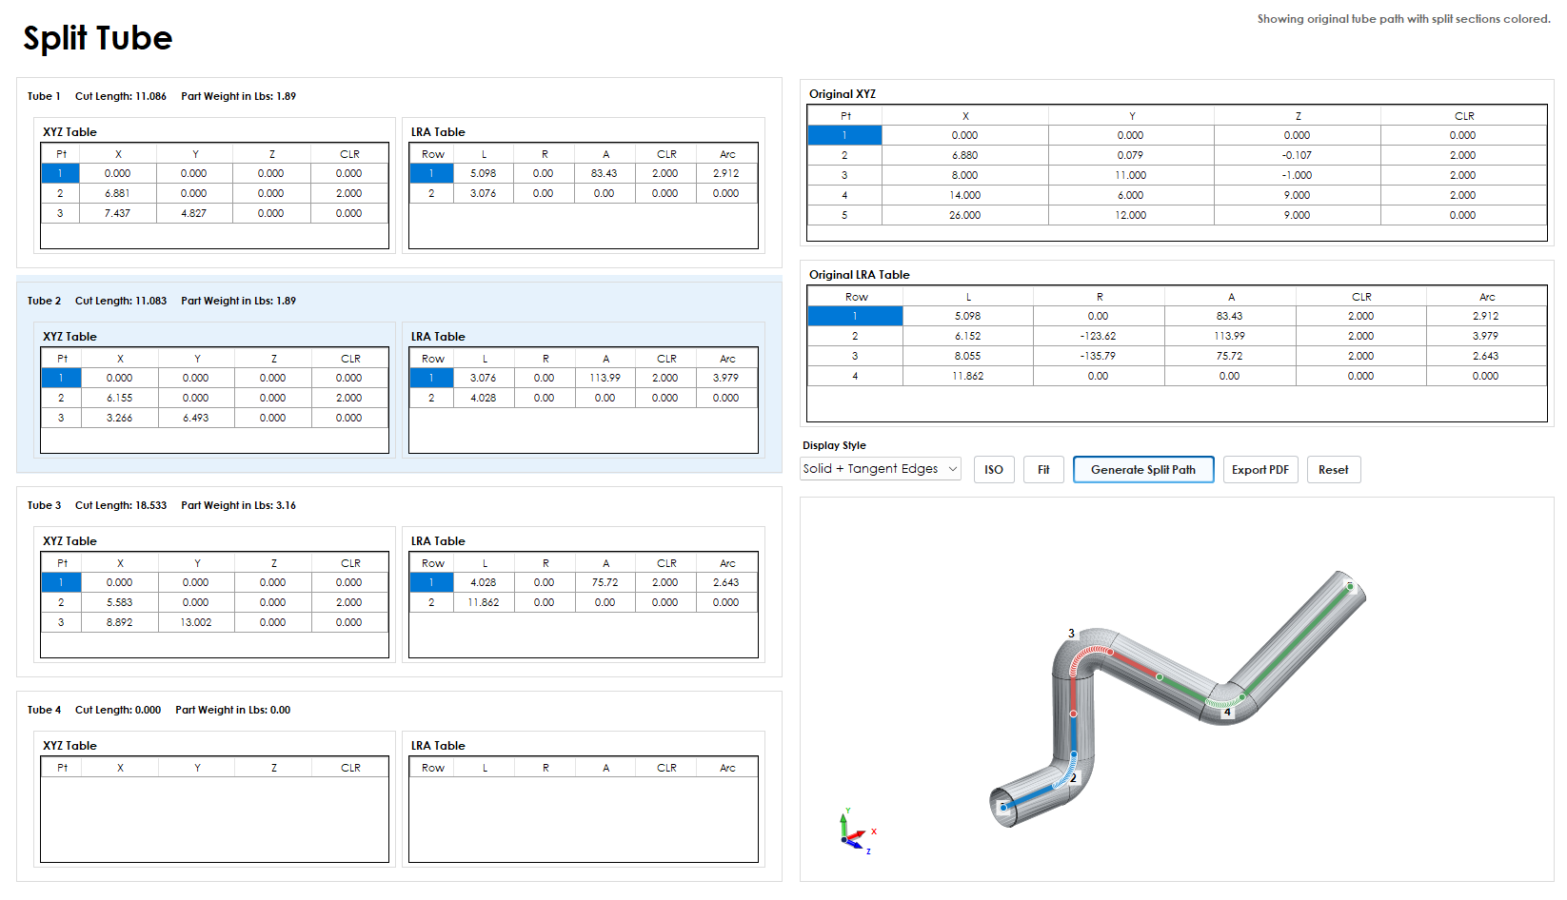The height and width of the screenshot is (900, 1567).
Task: Click the Tube 2 heading label
Action: [44, 301]
